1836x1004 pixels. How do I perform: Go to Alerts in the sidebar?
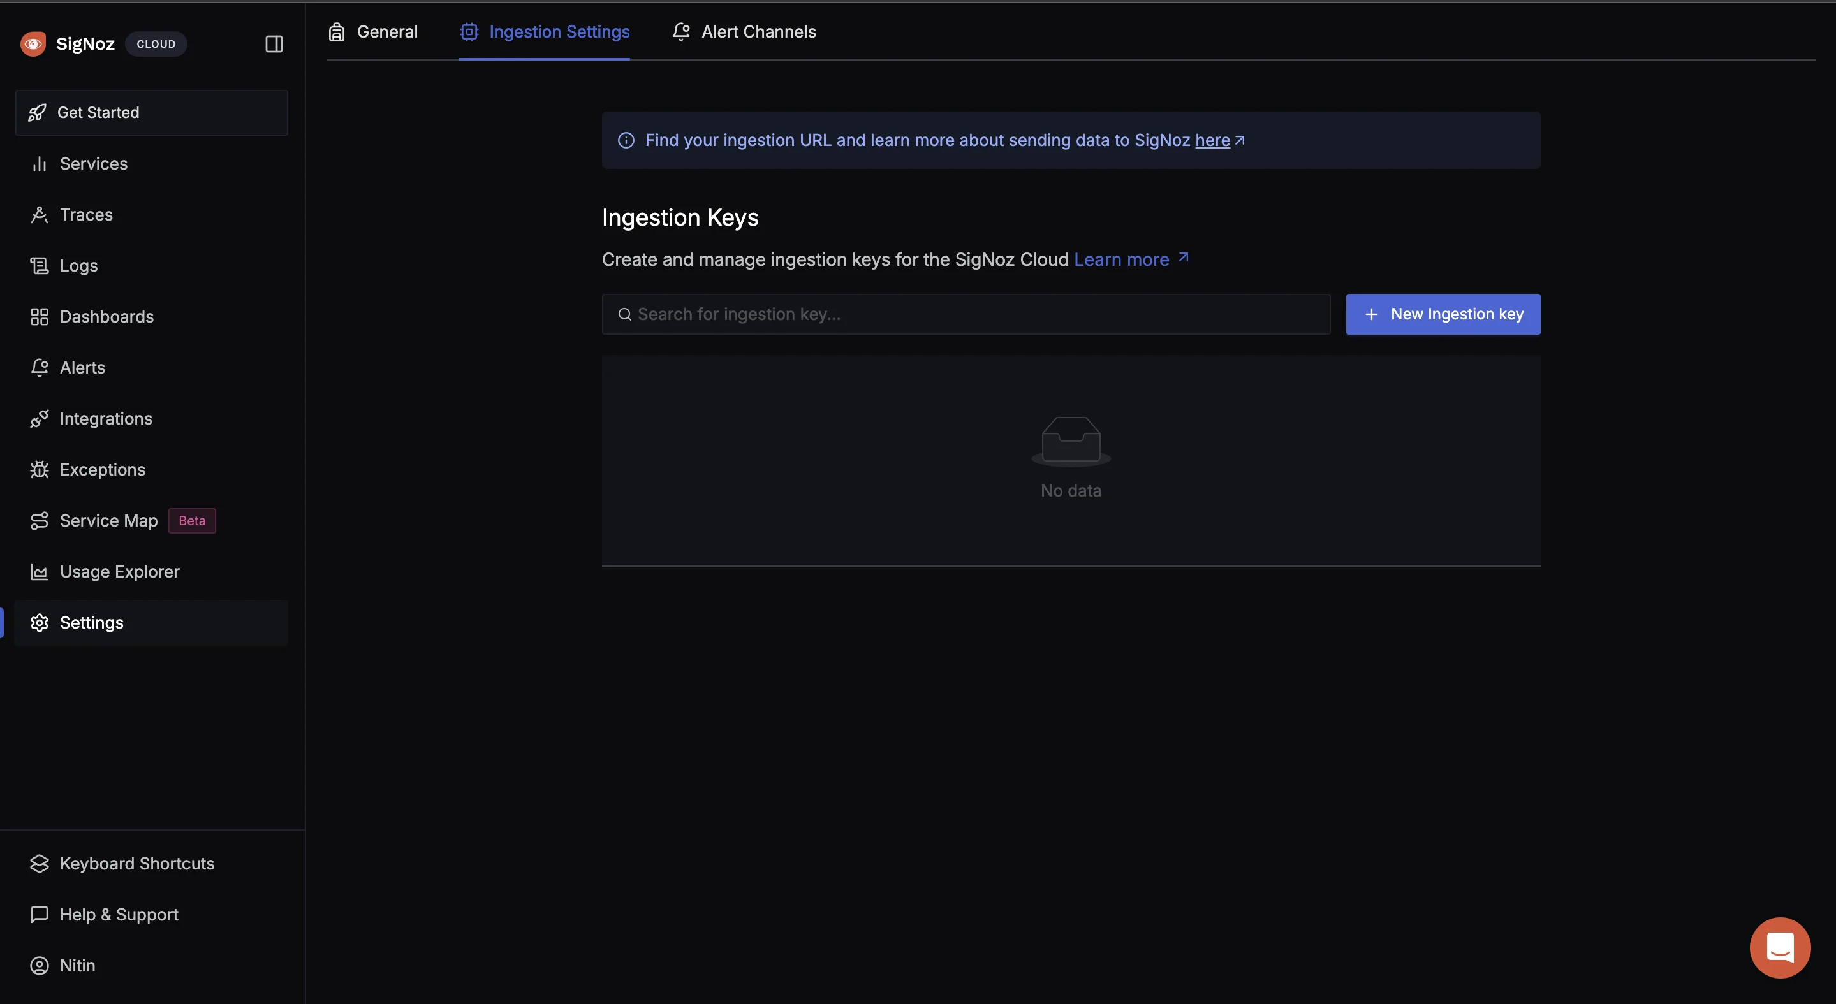pyautogui.click(x=152, y=368)
